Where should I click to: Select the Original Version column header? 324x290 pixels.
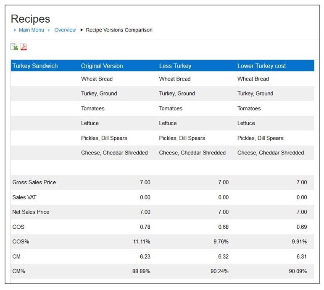click(x=102, y=66)
